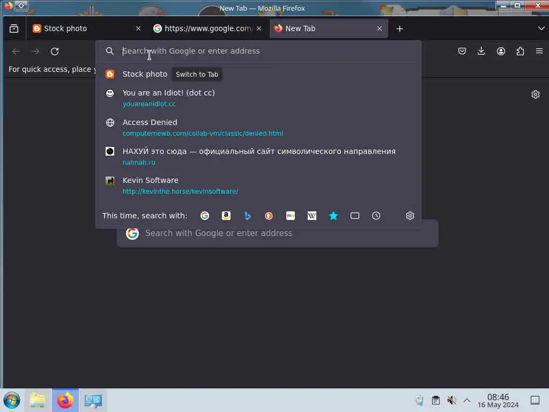Viewport: 549px width, 412px height.
Task: Toggle the titlebar on-all-desktops pin
Action: coord(21,5)
